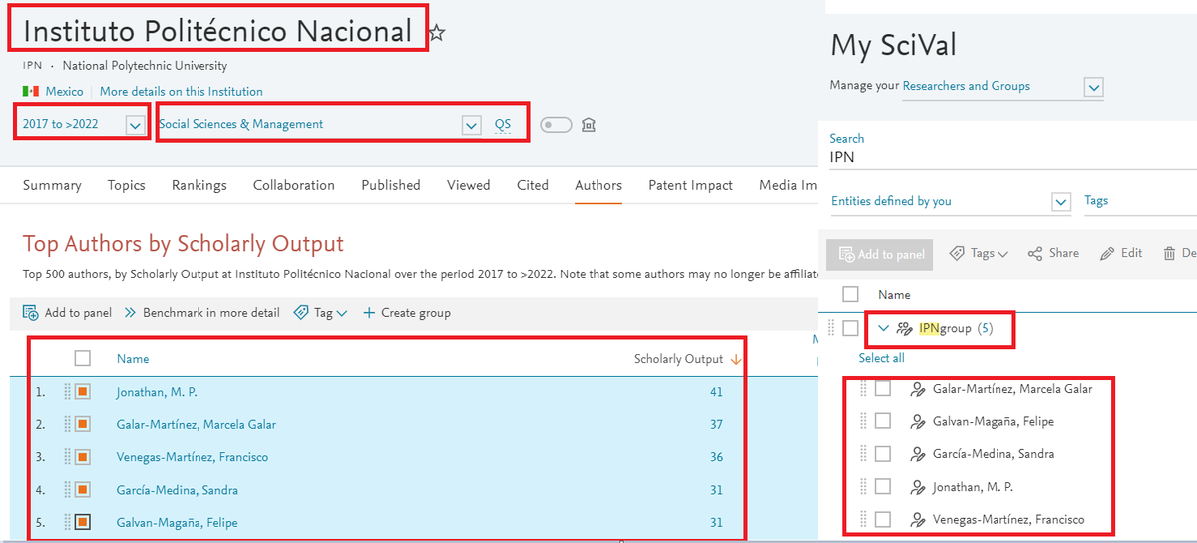The height and width of the screenshot is (543, 1197).
Task: Click the group icon beside IPNgroup
Action: 906,329
